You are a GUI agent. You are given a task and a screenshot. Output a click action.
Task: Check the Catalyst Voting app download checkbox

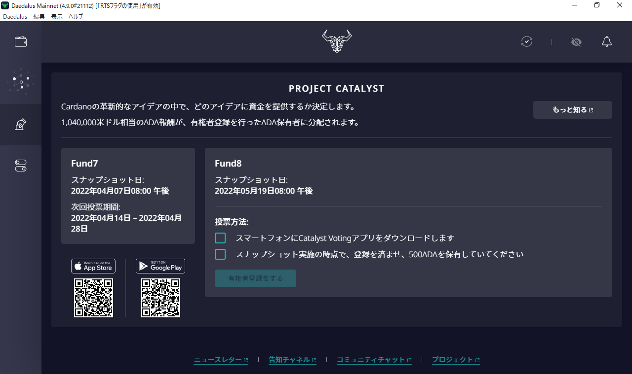click(220, 238)
